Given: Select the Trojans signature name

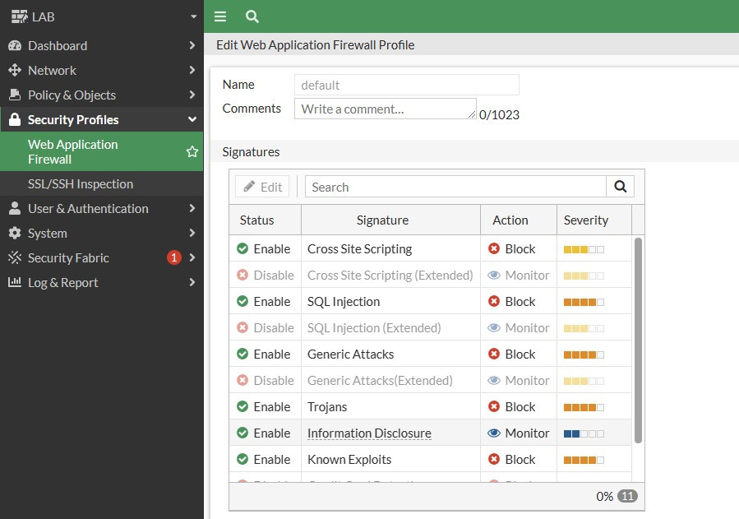Looking at the screenshot, I should [327, 406].
